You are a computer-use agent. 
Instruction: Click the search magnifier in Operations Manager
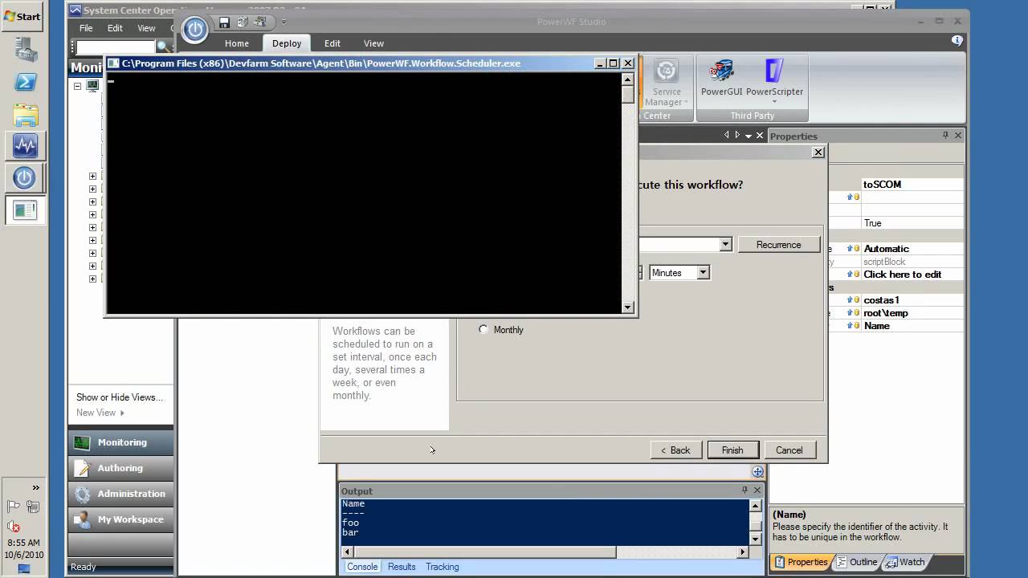tap(162, 47)
